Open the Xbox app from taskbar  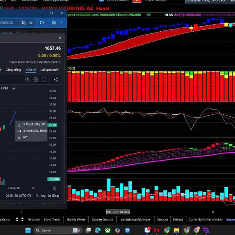coord(108,230)
